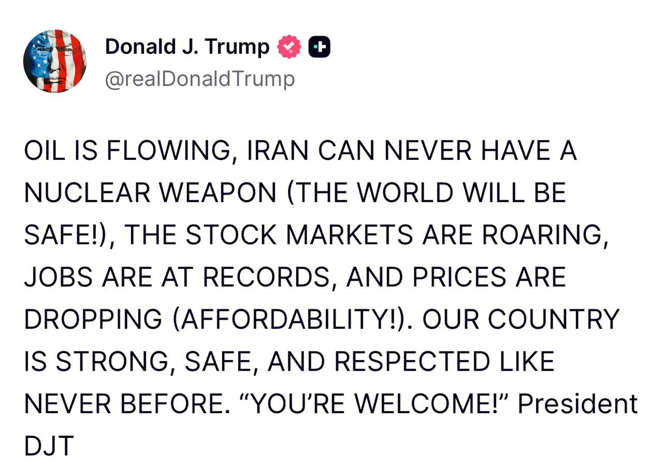The height and width of the screenshot is (467, 663).
Task: Click the "DJT" signature on the last line
Action: pyautogui.click(x=49, y=446)
